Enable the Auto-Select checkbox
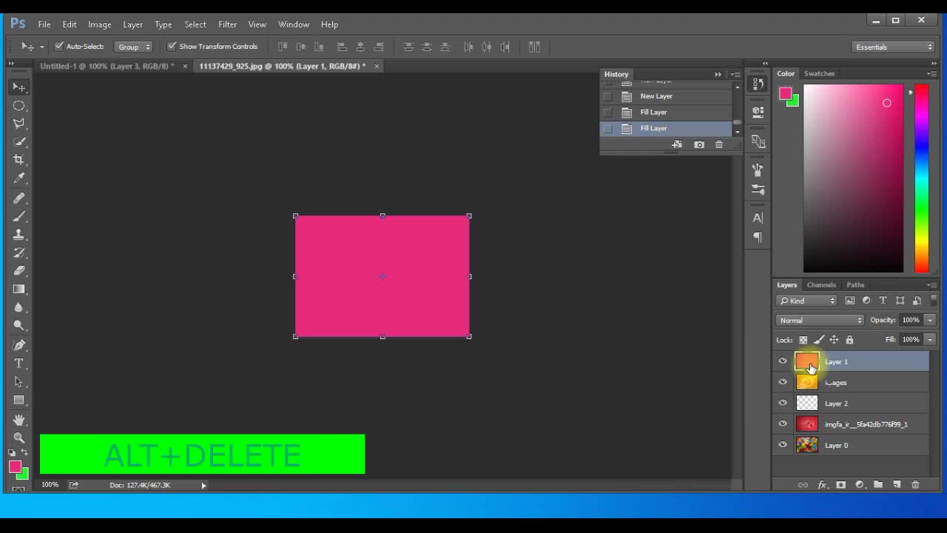Image resolution: width=947 pixels, height=533 pixels. [59, 47]
